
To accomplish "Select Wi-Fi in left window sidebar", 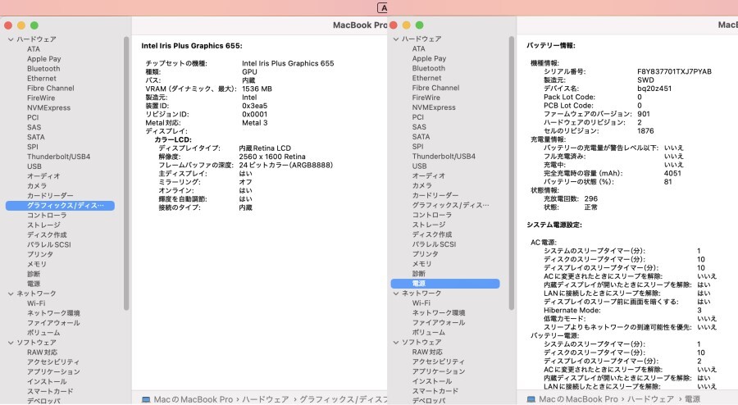I will [36, 303].
